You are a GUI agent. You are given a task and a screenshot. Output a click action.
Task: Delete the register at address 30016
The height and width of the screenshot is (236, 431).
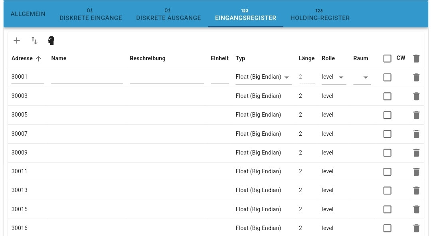(416, 228)
